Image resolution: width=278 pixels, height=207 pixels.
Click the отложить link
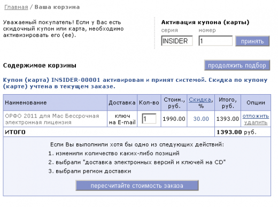(x=256, y=116)
